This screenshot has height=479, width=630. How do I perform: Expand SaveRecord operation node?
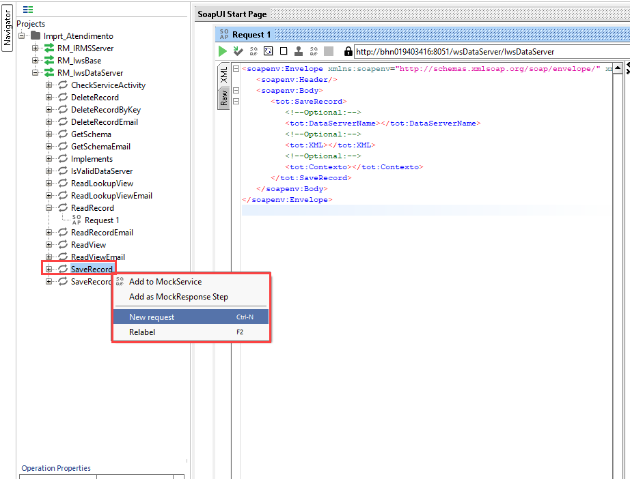[x=49, y=270]
